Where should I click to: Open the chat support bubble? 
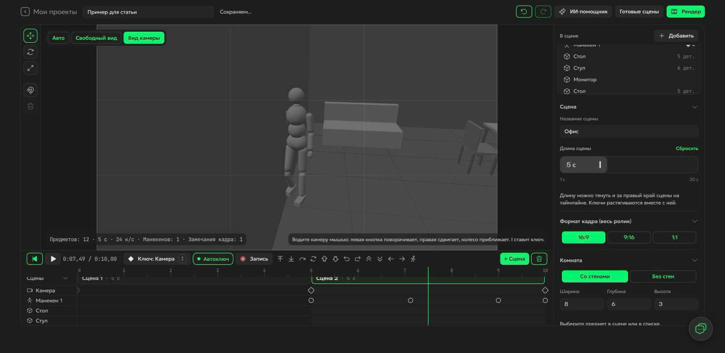pyautogui.click(x=700, y=329)
